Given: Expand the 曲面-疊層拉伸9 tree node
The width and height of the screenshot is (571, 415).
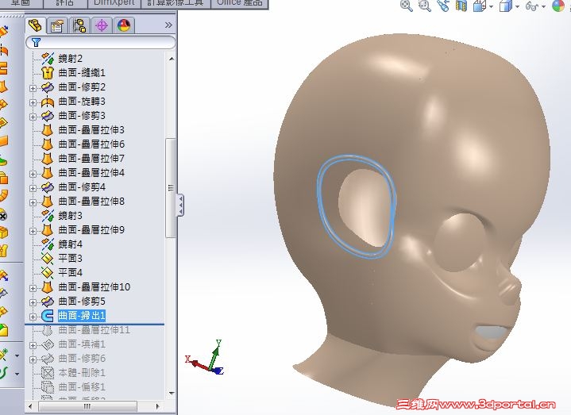Looking at the screenshot, I should point(33,231).
